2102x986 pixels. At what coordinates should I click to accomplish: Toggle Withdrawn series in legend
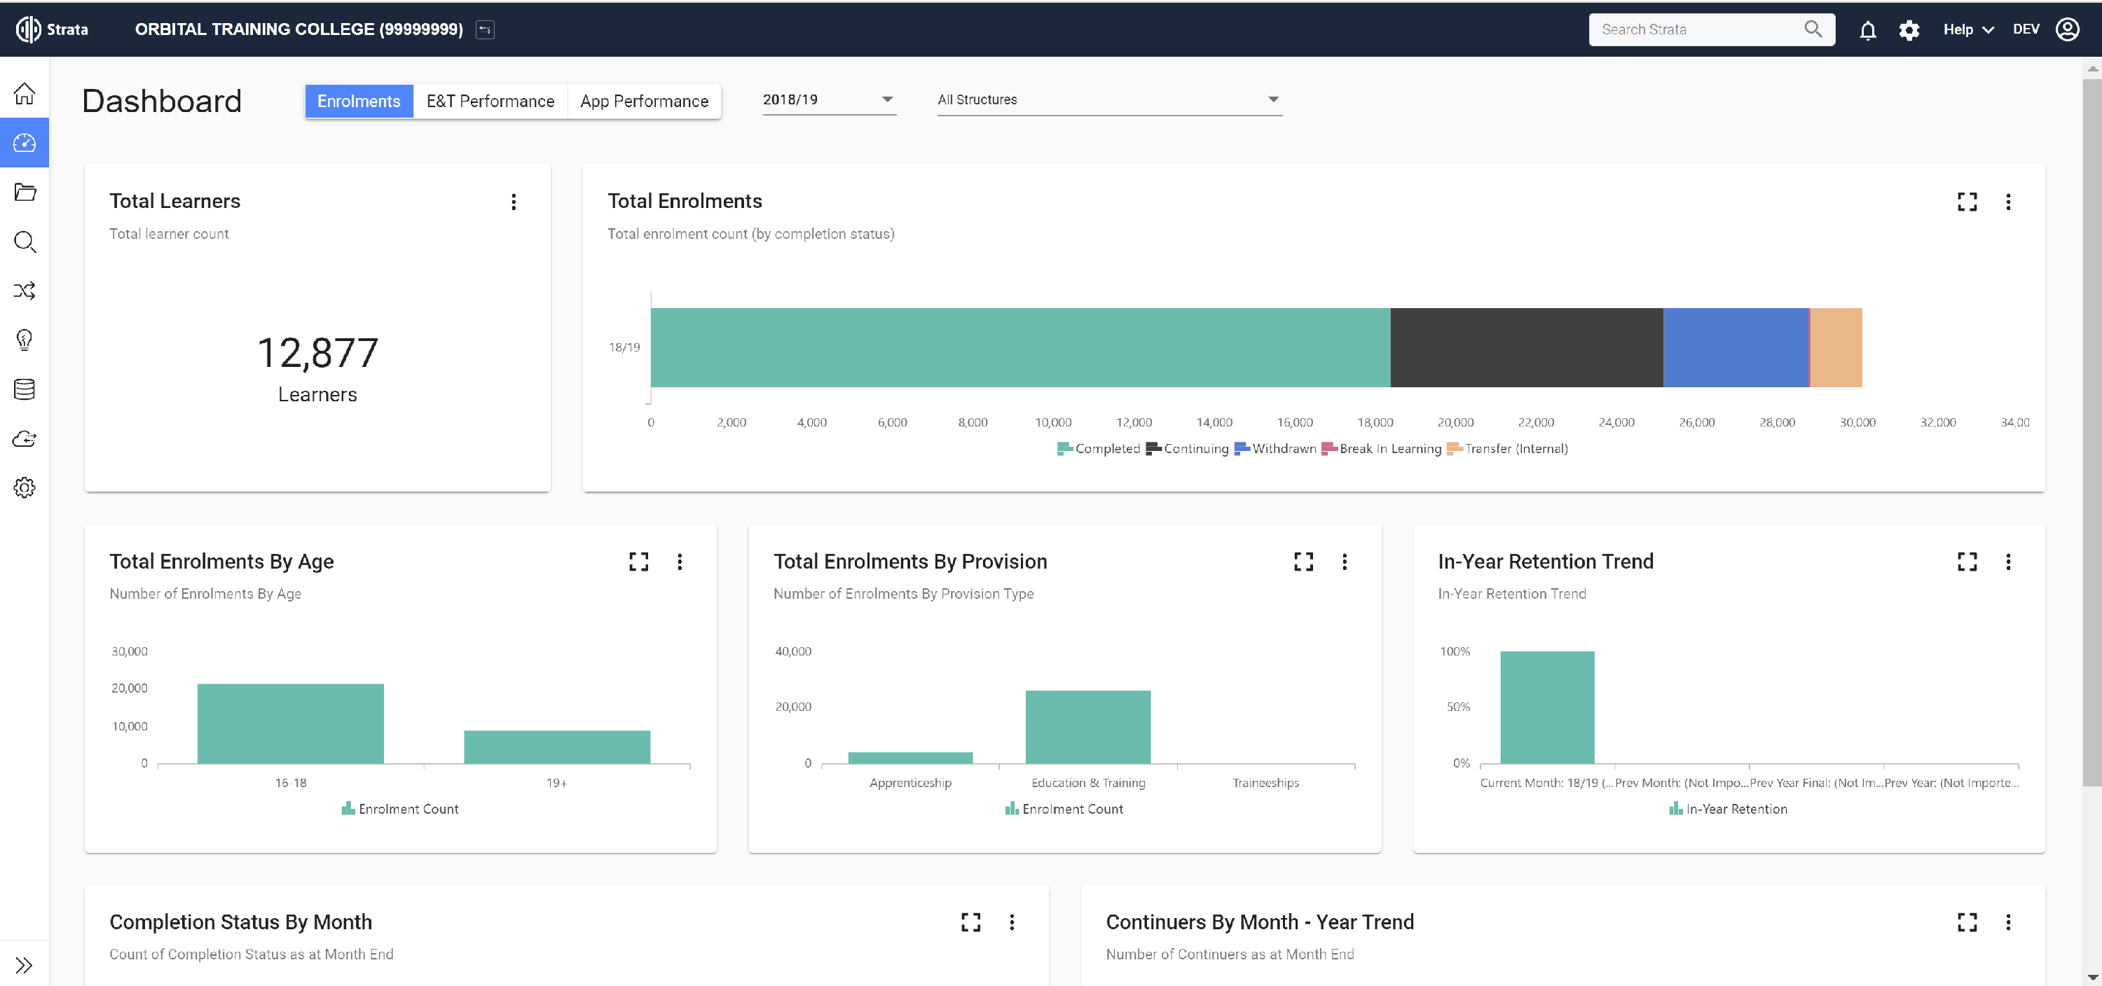(x=1275, y=449)
